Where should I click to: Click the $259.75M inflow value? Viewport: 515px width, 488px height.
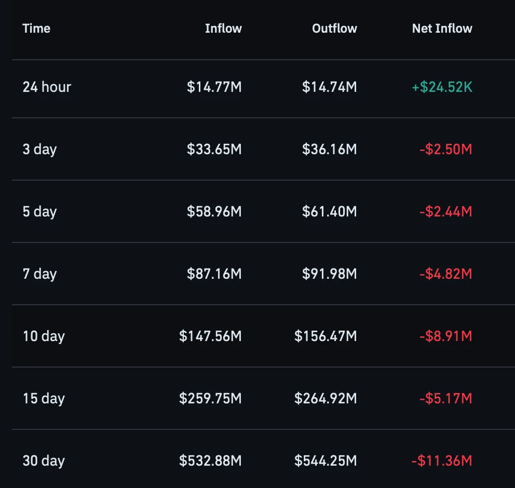pos(210,398)
